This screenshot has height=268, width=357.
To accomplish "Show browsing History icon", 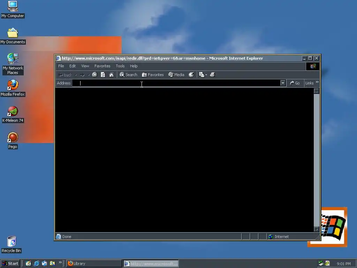I will click(x=191, y=75).
